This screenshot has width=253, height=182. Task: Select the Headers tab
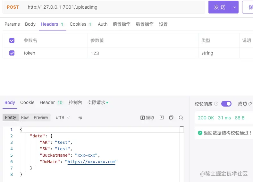(52, 24)
